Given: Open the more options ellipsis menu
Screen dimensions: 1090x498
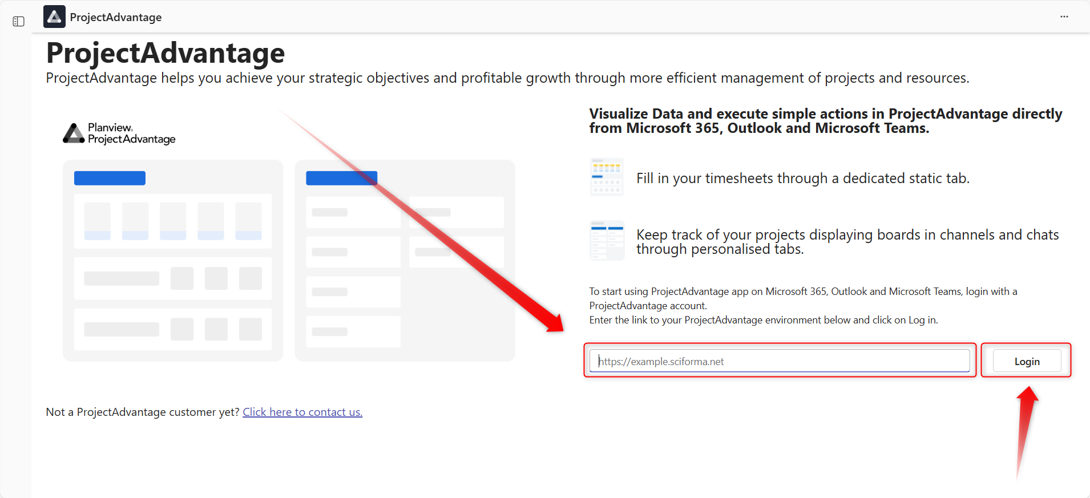Looking at the screenshot, I should pos(1064,17).
